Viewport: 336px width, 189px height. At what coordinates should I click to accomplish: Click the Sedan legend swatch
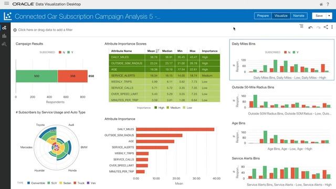point(61,183)
